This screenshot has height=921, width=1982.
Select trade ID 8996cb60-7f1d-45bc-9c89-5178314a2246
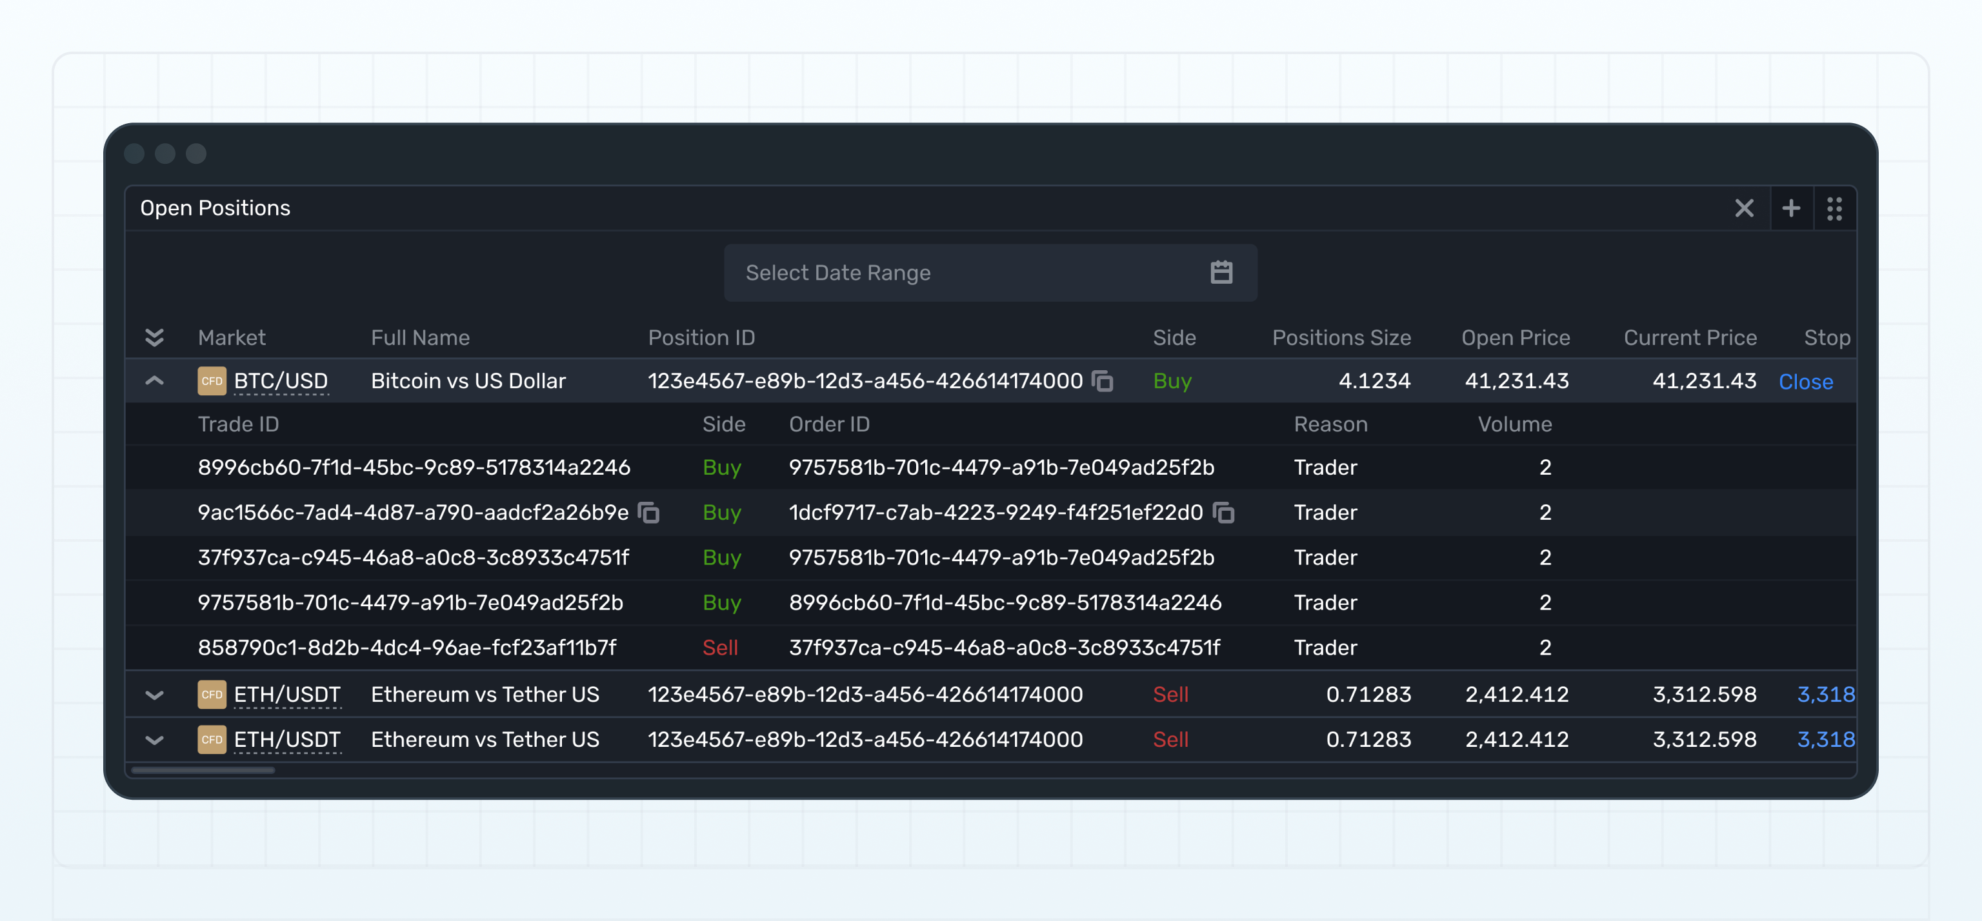(414, 468)
